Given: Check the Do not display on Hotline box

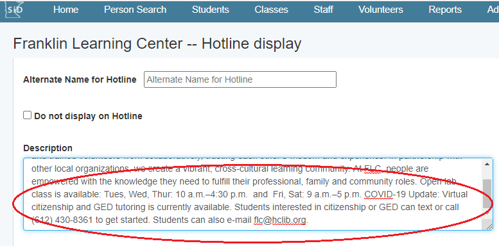Looking at the screenshot, I should pyautogui.click(x=28, y=115).
